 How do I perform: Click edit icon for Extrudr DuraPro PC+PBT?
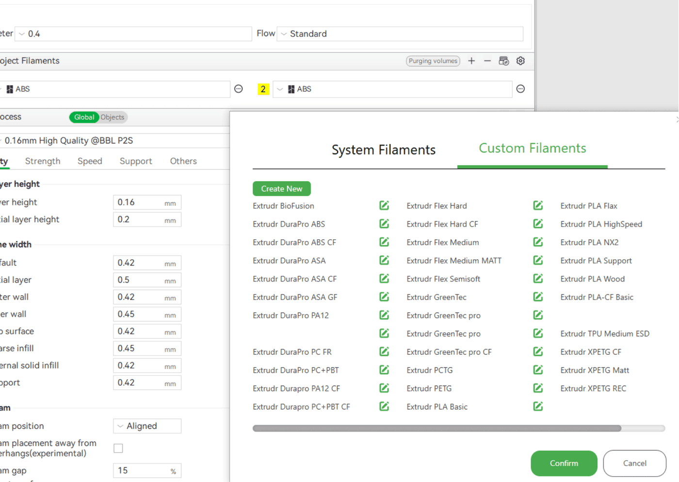pos(384,370)
